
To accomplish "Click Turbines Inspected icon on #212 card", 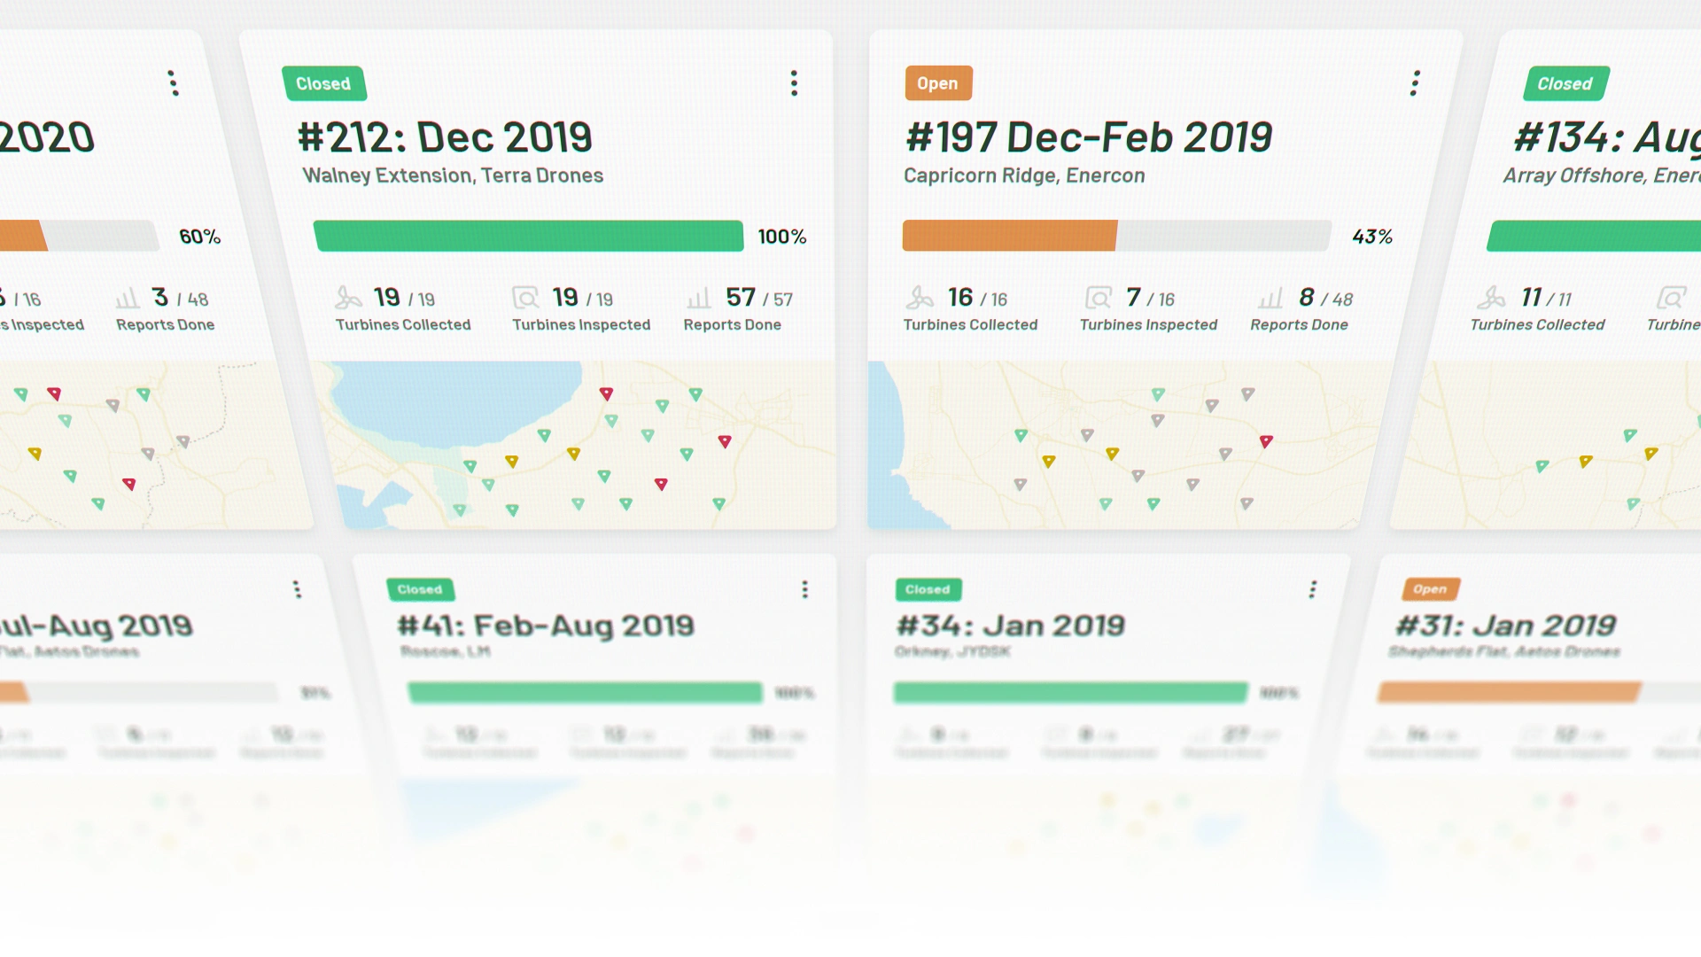I will point(525,298).
